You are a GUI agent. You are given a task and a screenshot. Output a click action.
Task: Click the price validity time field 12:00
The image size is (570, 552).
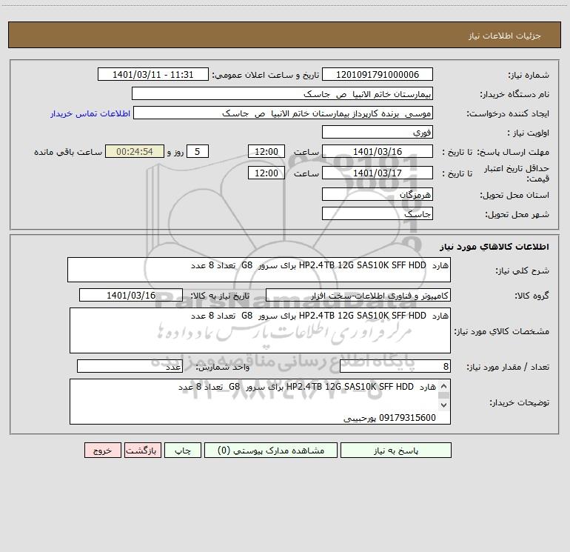click(266, 173)
